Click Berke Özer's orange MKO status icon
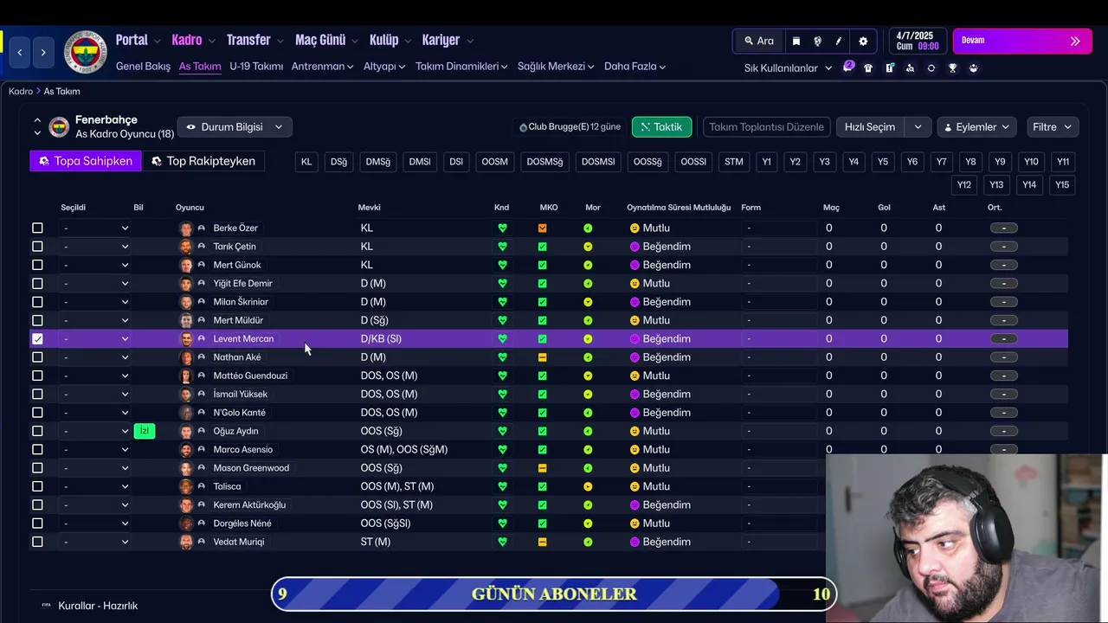Image resolution: width=1108 pixels, height=623 pixels. coord(543,228)
